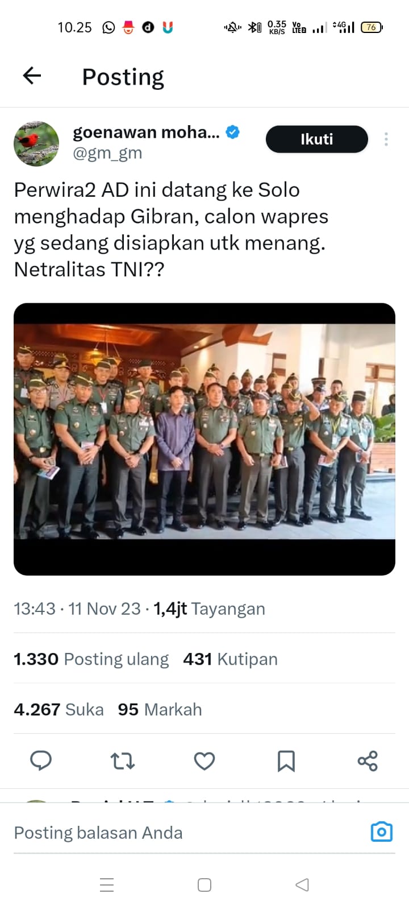The image size is (409, 910).
Task: Tap the Android back triangle button
Action: (302, 885)
